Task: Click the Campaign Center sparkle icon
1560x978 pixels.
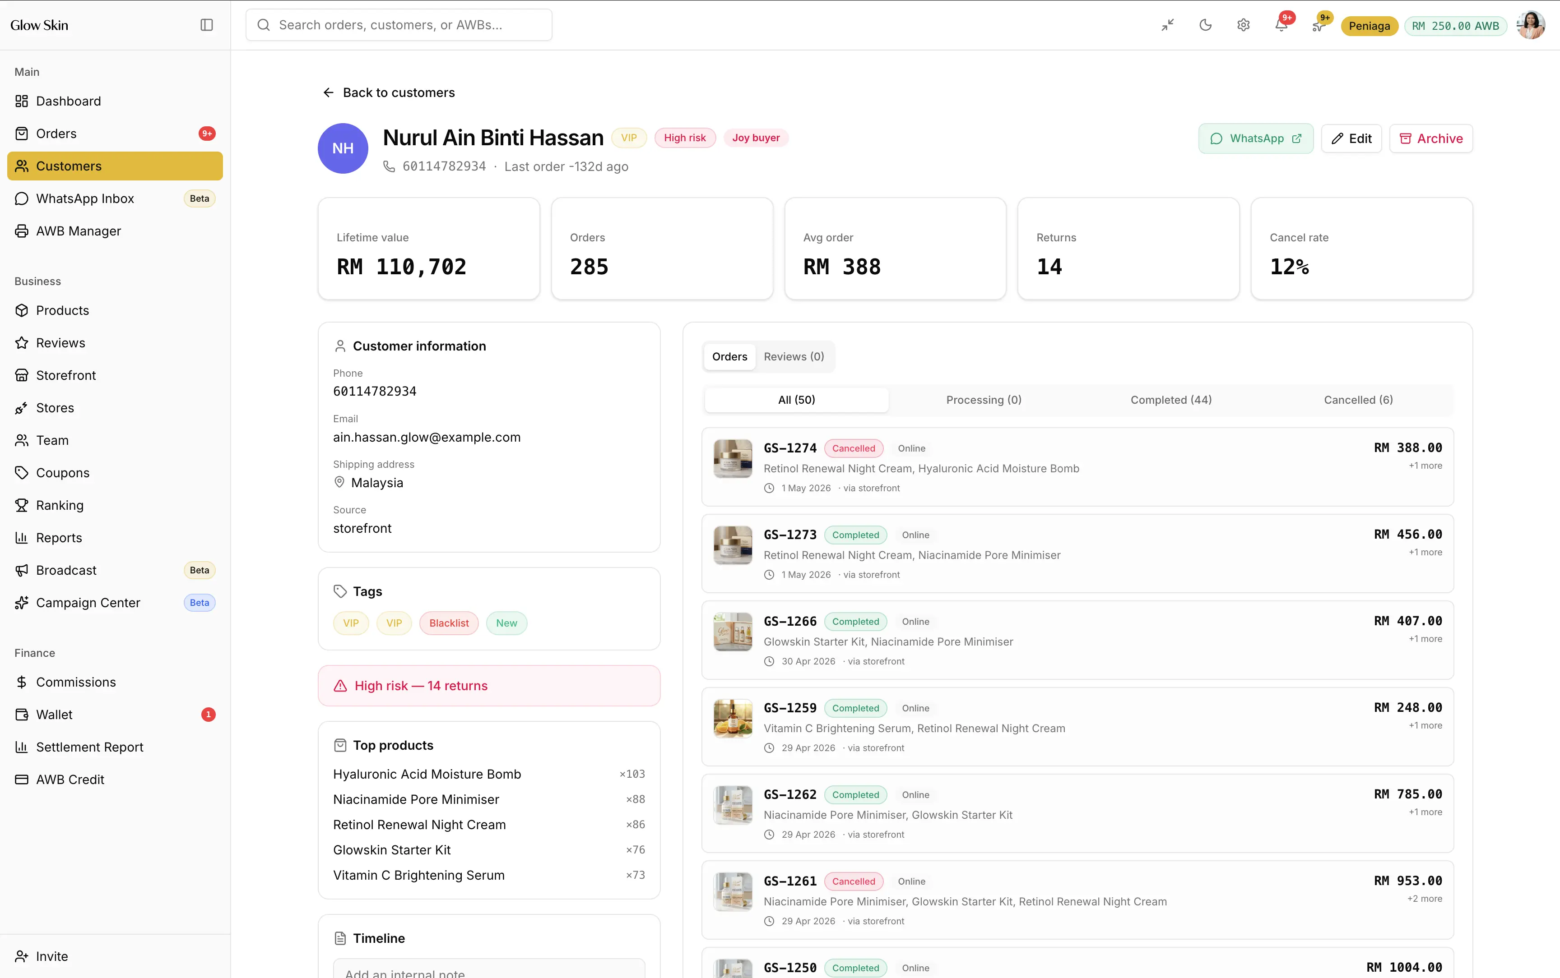Action: (22, 603)
